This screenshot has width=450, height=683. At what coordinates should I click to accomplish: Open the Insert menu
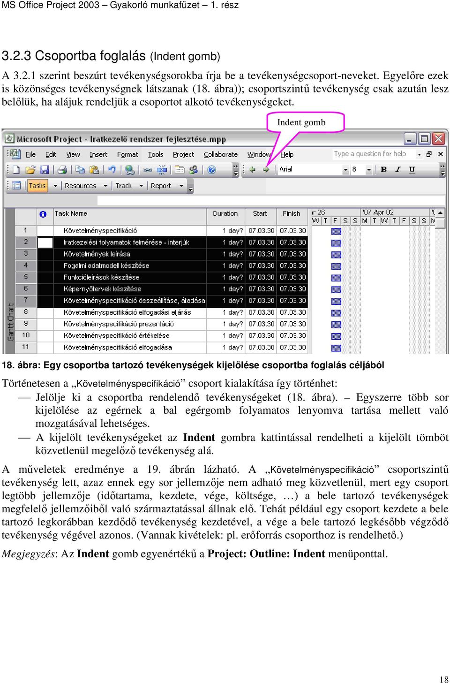click(x=98, y=154)
